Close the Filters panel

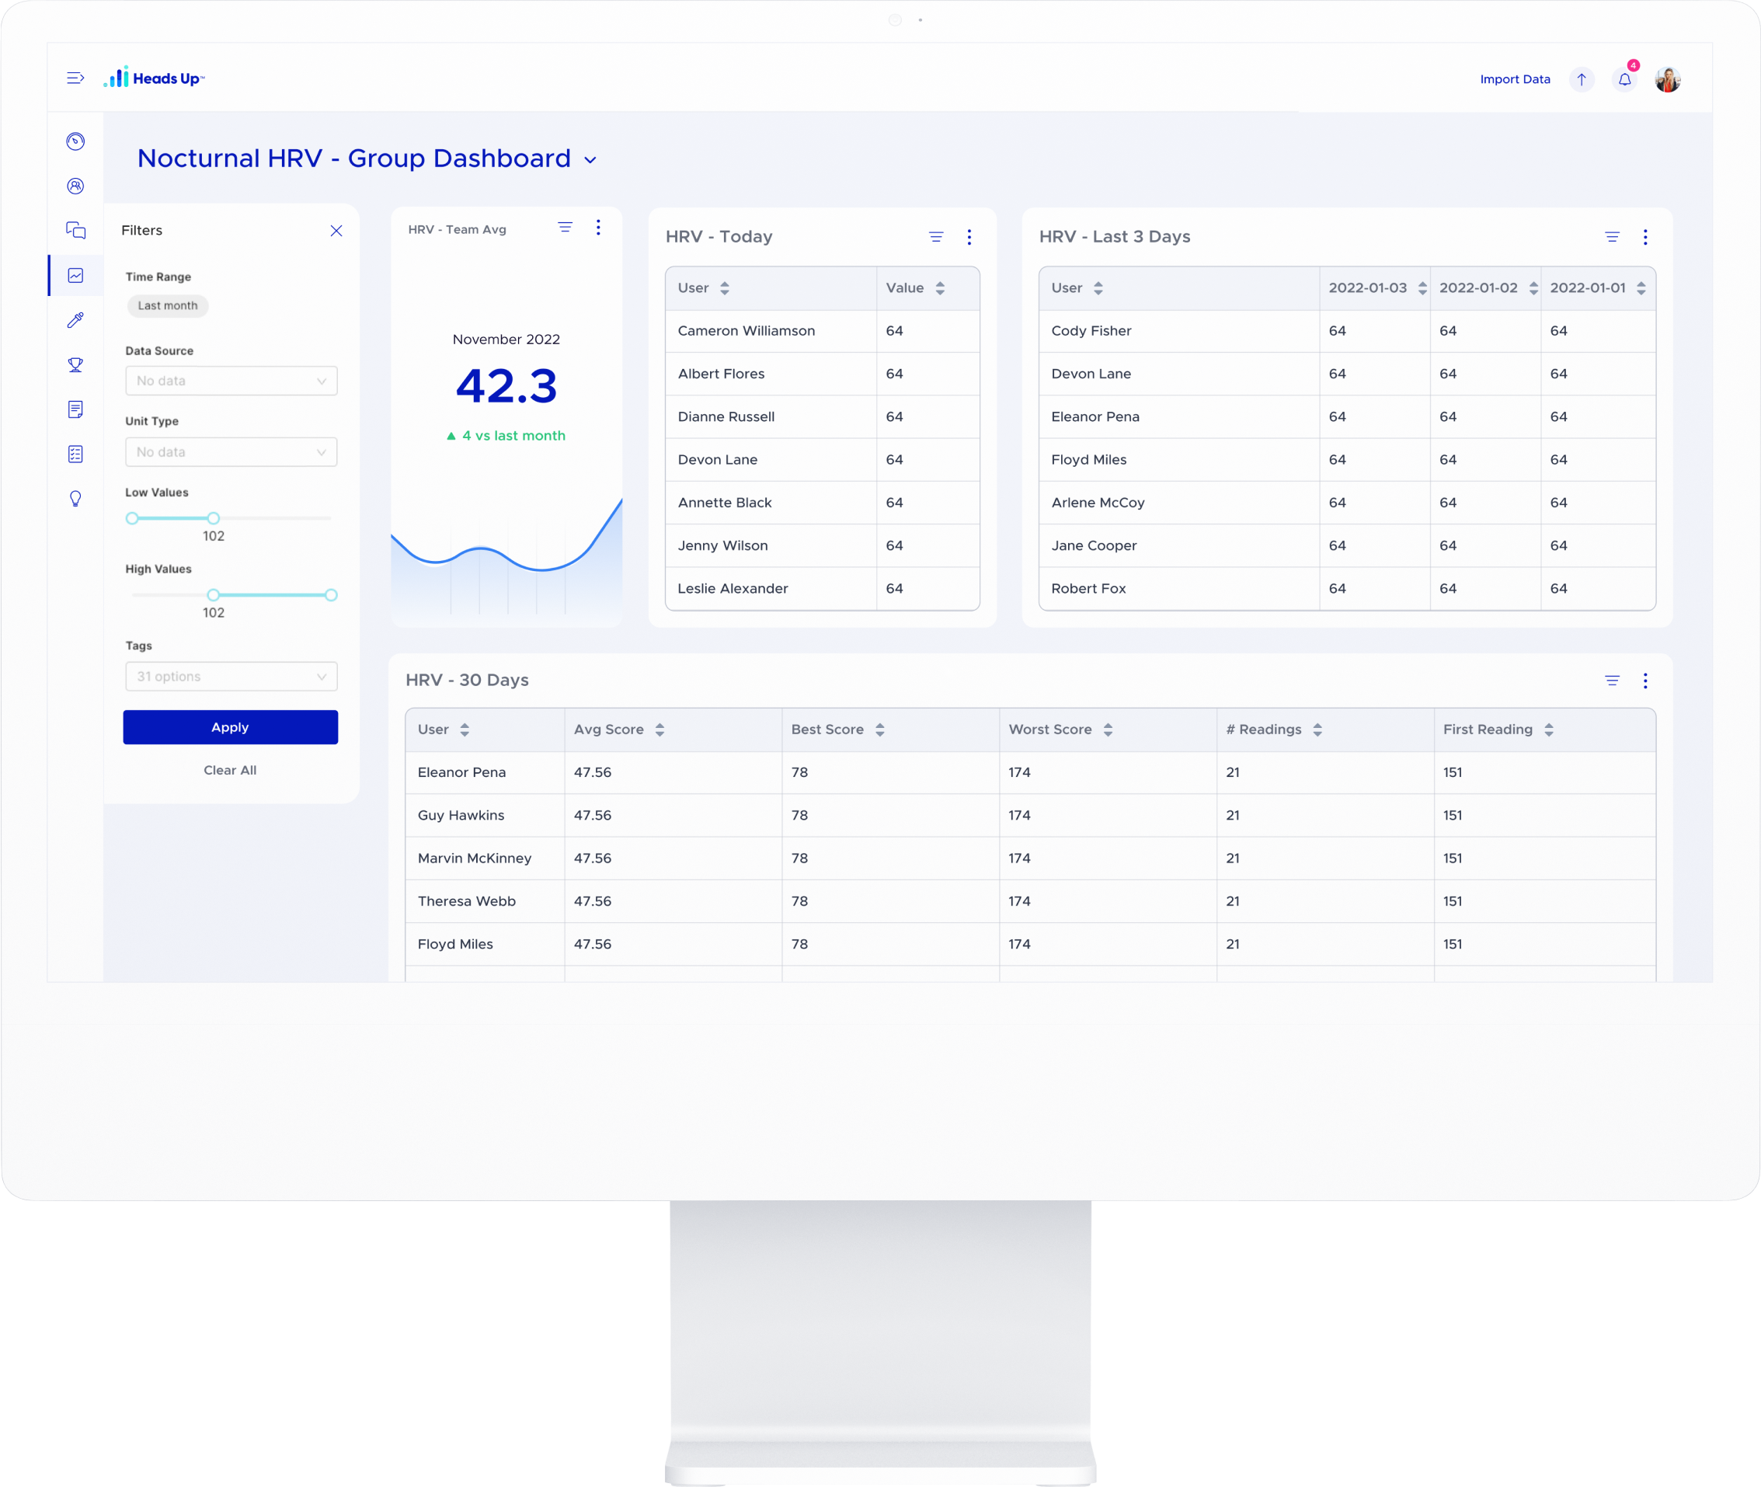336,231
